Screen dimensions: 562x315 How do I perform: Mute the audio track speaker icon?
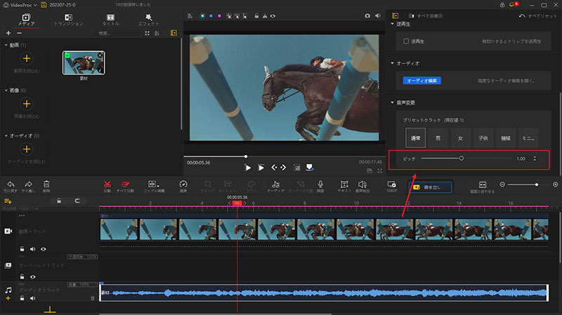tap(32, 298)
